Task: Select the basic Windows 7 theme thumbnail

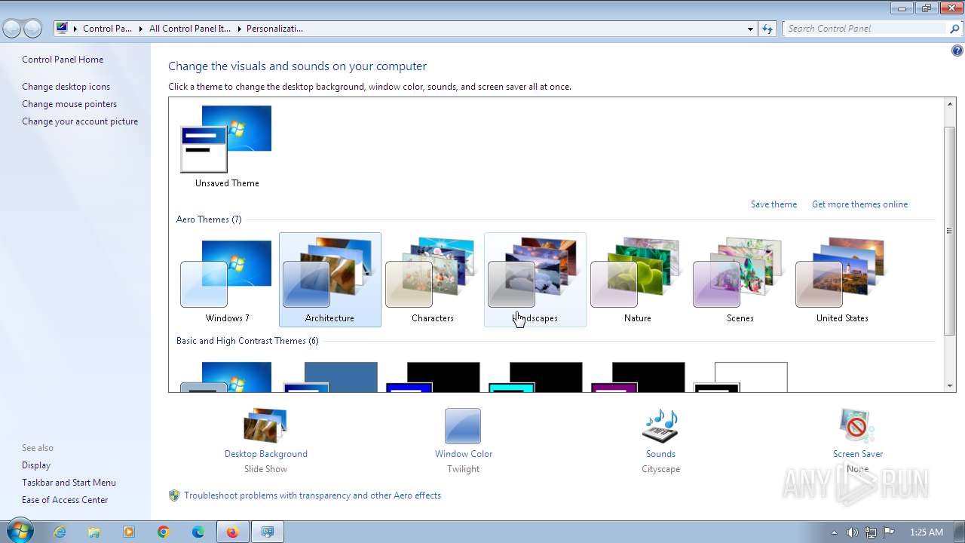Action: [227, 377]
